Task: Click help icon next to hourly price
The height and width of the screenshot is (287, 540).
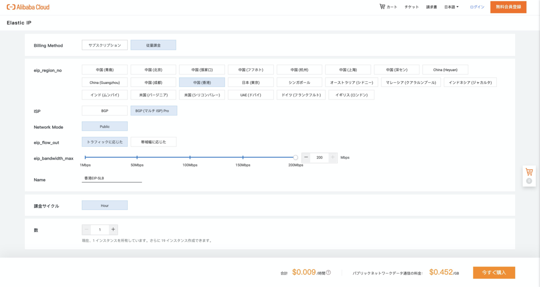Action: 328,273
